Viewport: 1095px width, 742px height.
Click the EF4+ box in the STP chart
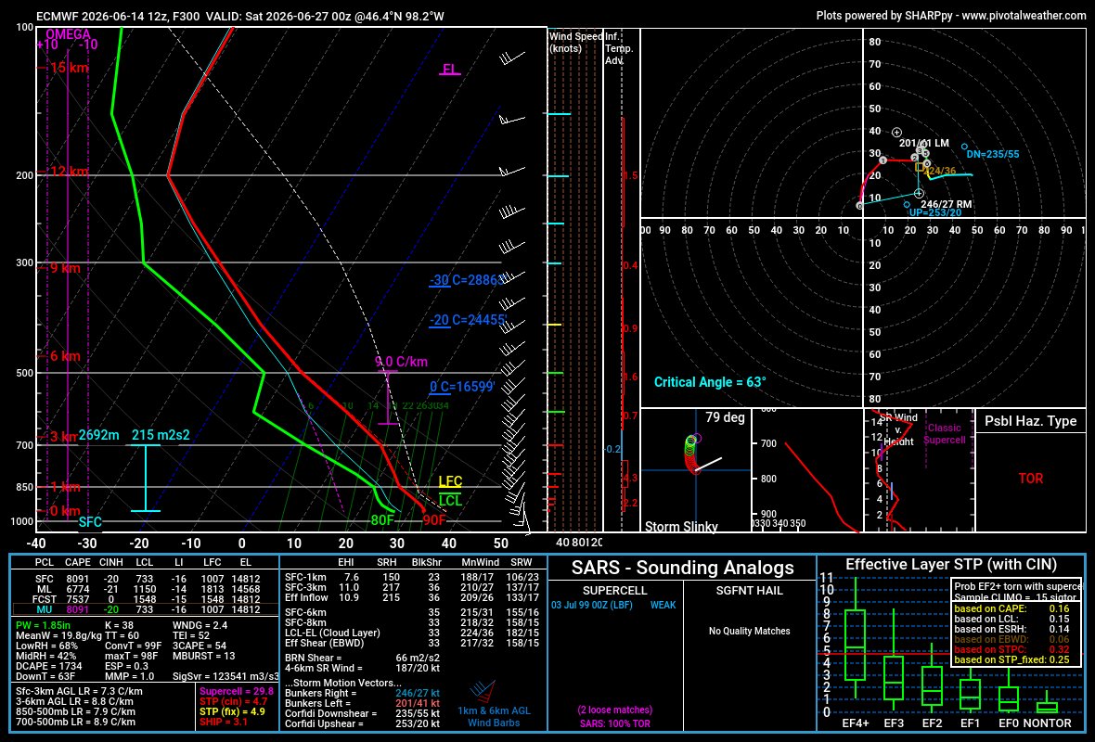tap(855, 645)
